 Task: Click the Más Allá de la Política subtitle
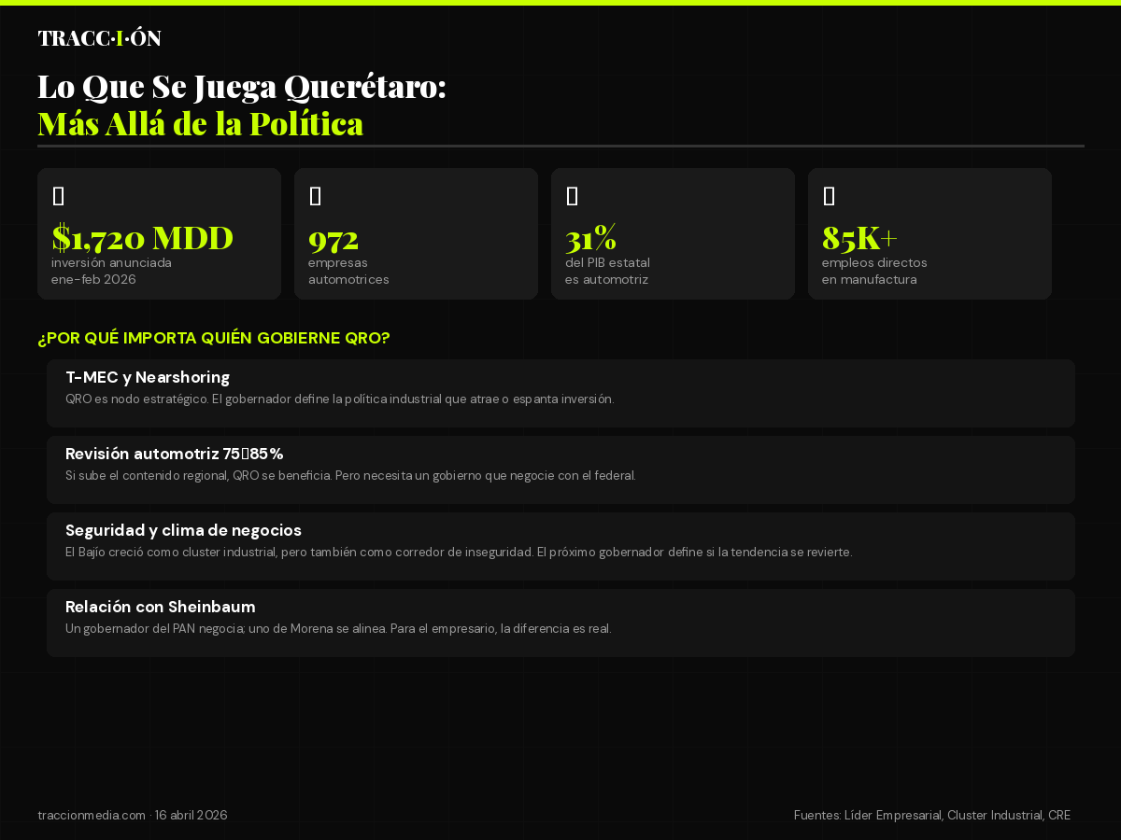click(200, 123)
